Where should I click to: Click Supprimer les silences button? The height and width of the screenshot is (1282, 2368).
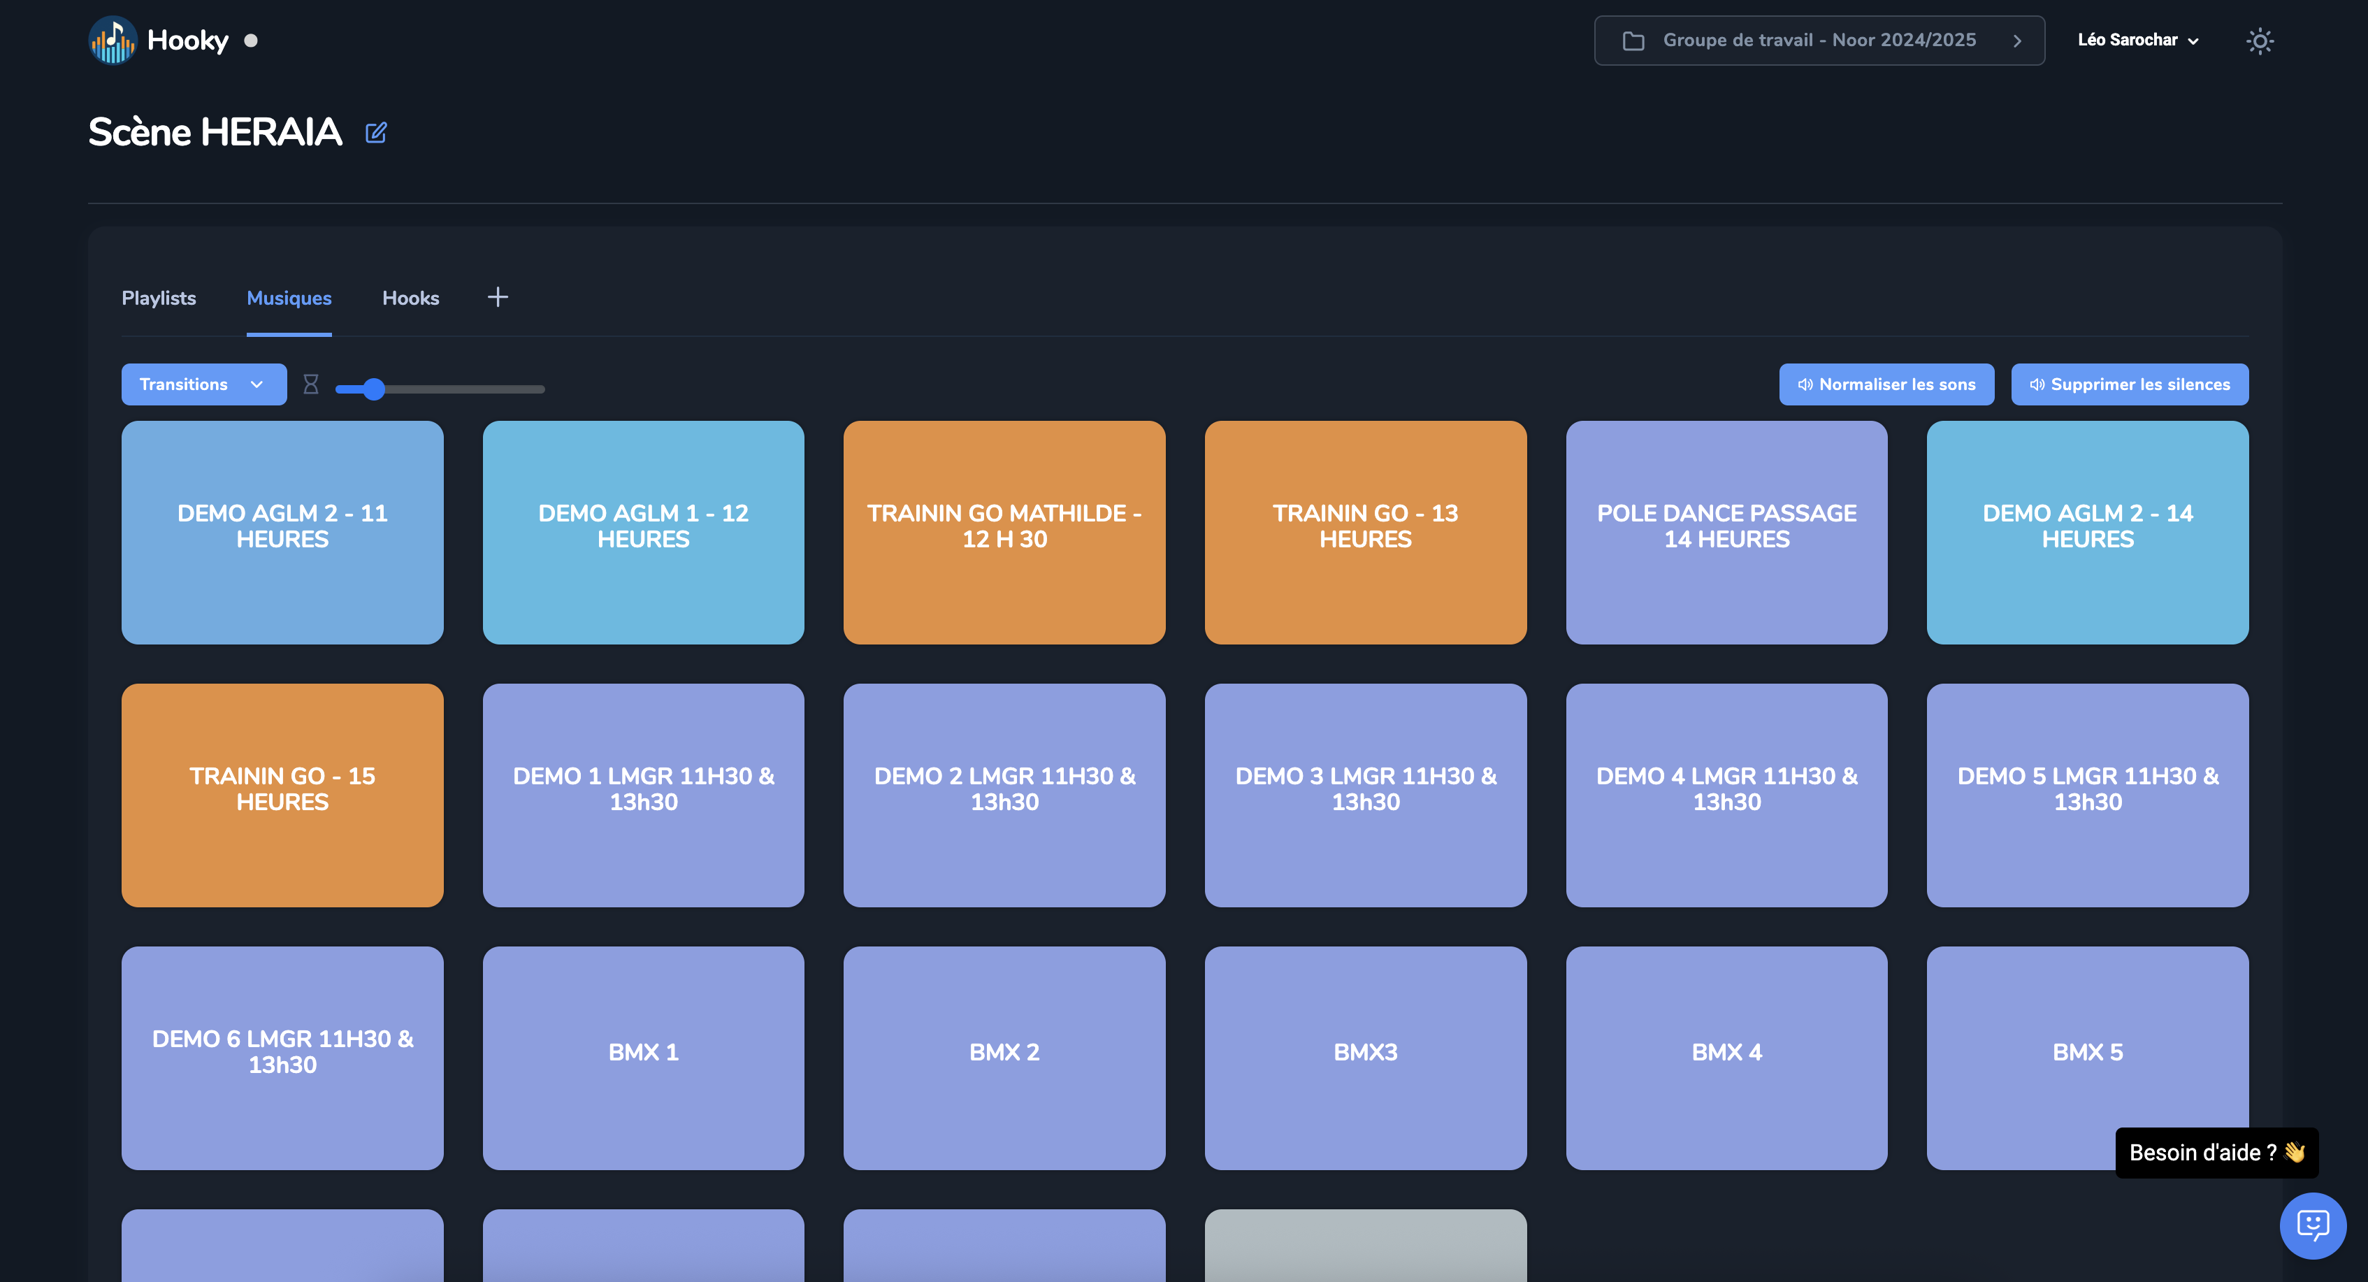click(x=2129, y=384)
